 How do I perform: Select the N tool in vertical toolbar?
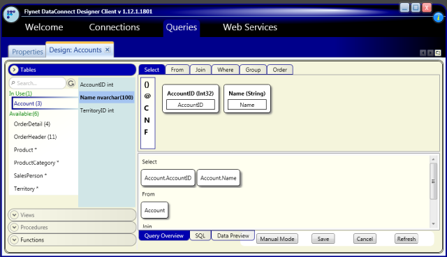[x=147, y=120]
